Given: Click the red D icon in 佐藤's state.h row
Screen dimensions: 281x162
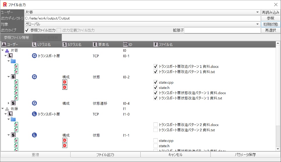Looking at the screenshot, I should click(65, 146).
